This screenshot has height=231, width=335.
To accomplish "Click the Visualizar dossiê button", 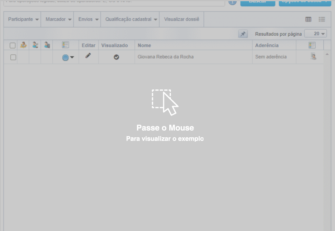I will point(182,19).
